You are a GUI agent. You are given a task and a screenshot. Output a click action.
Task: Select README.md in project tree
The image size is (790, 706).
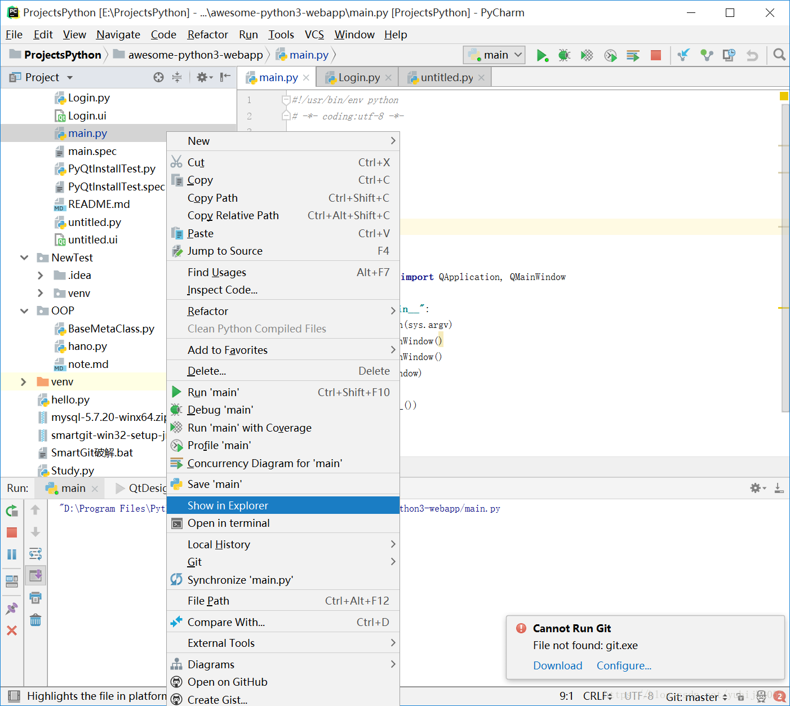[x=92, y=205]
